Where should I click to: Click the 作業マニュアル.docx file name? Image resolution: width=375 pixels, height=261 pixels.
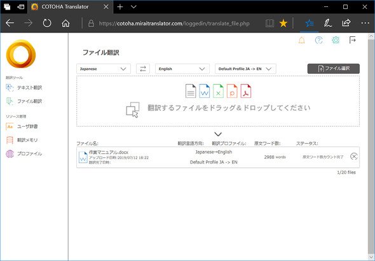point(109,152)
